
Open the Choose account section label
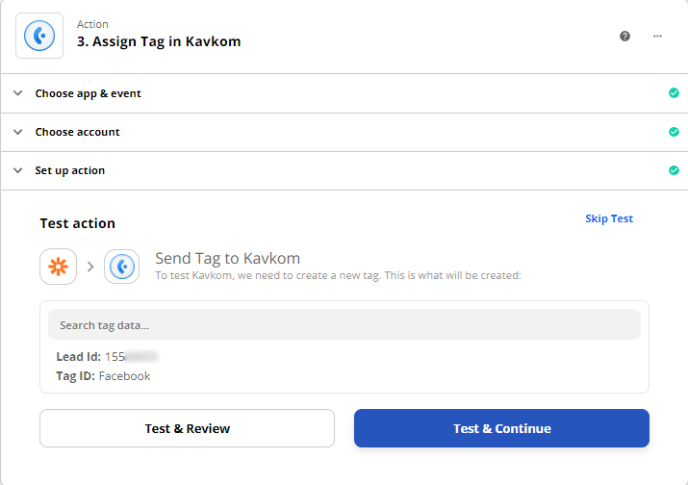tap(78, 132)
